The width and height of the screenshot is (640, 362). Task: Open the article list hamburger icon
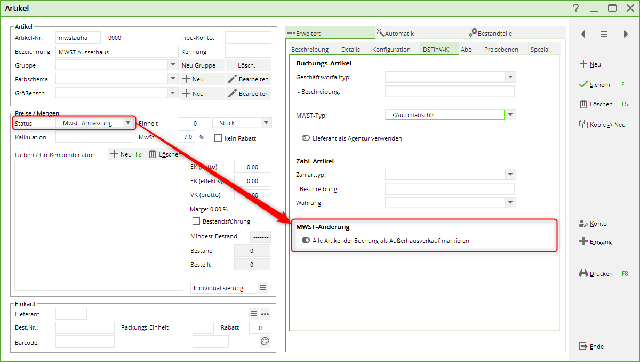[604, 34]
